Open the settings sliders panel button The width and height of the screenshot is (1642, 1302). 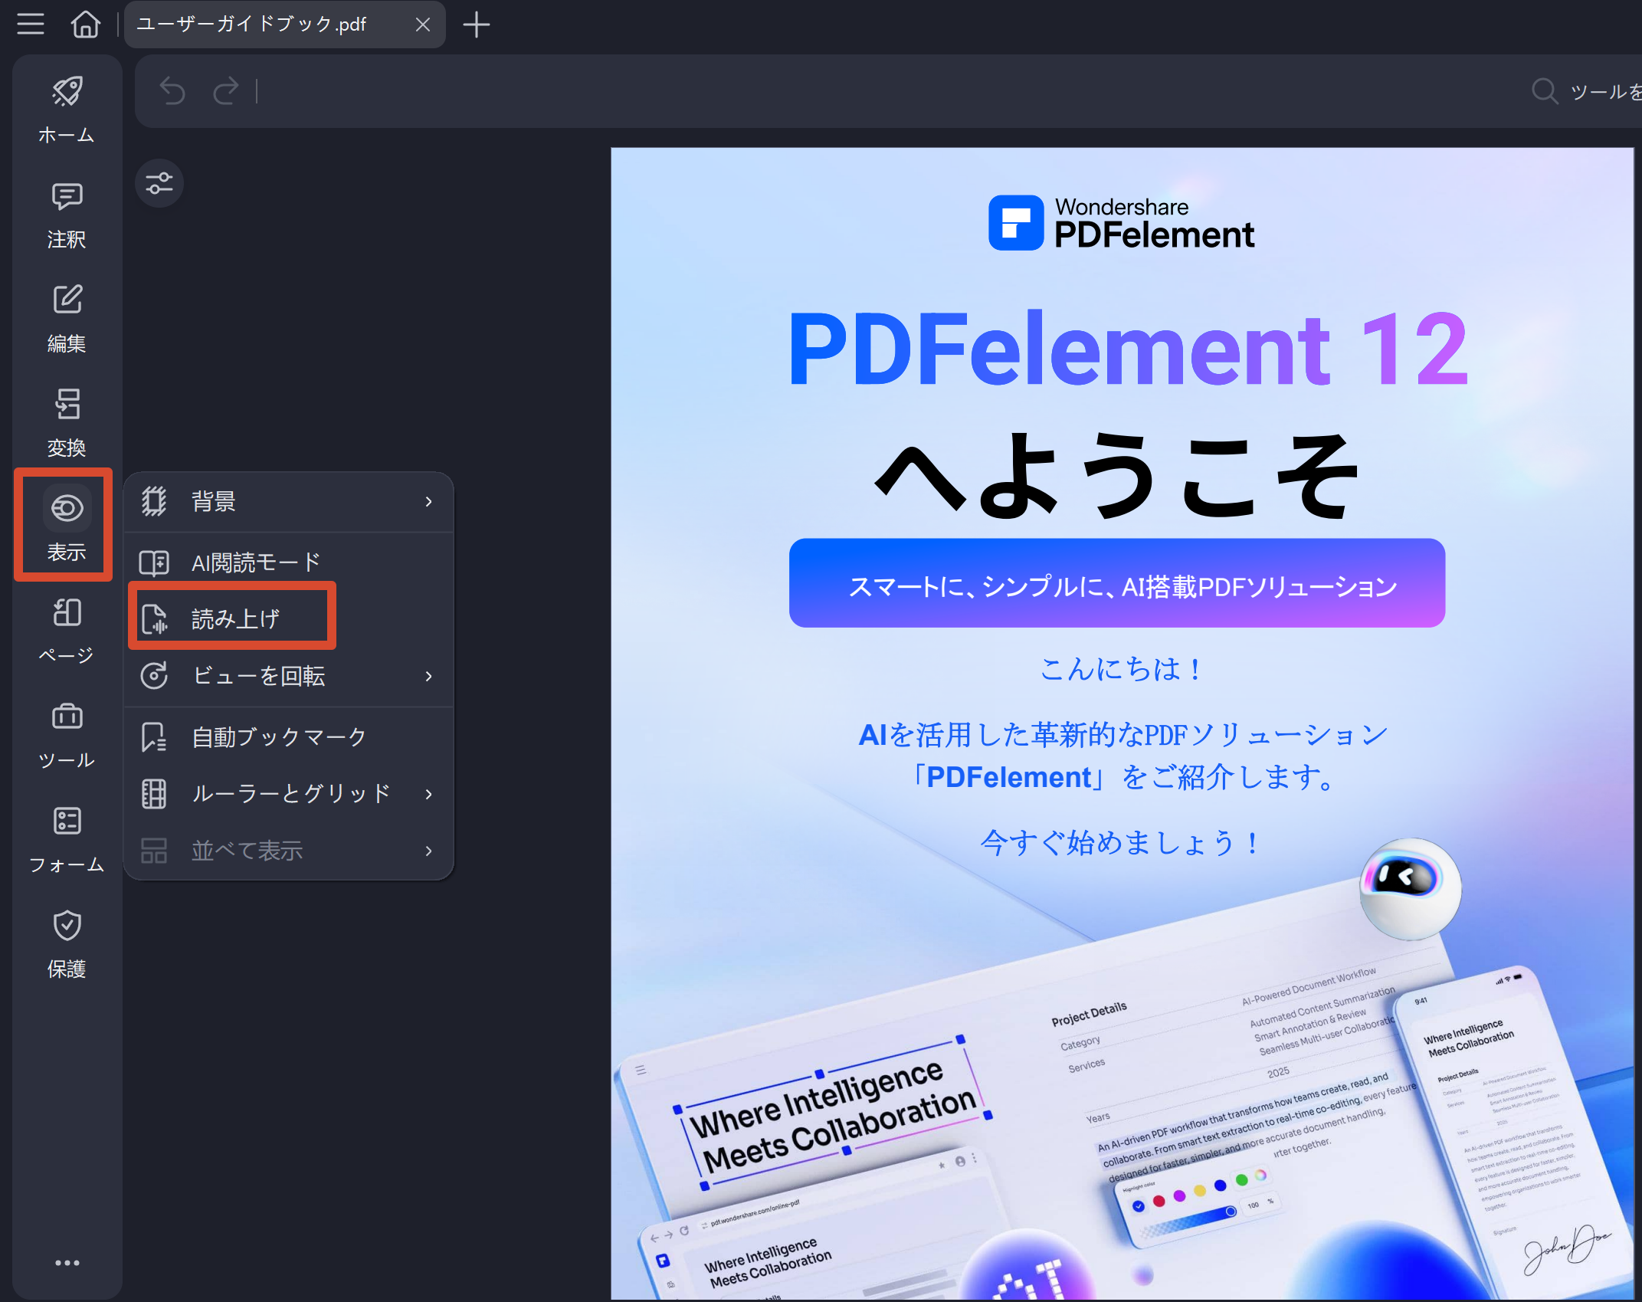click(x=159, y=183)
